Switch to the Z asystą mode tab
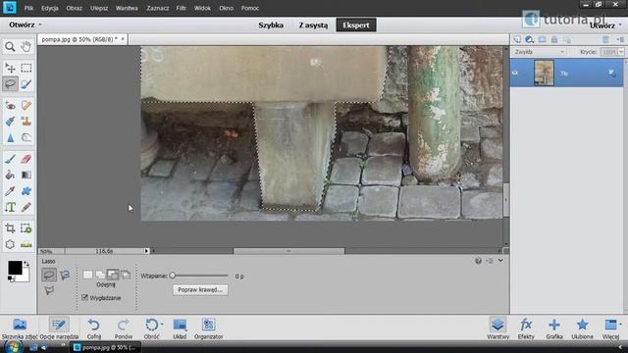Image resolution: width=628 pixels, height=353 pixels. 313,25
